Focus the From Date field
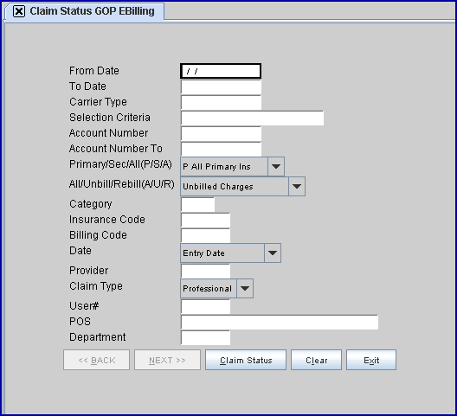The image size is (457, 416). 221,71
